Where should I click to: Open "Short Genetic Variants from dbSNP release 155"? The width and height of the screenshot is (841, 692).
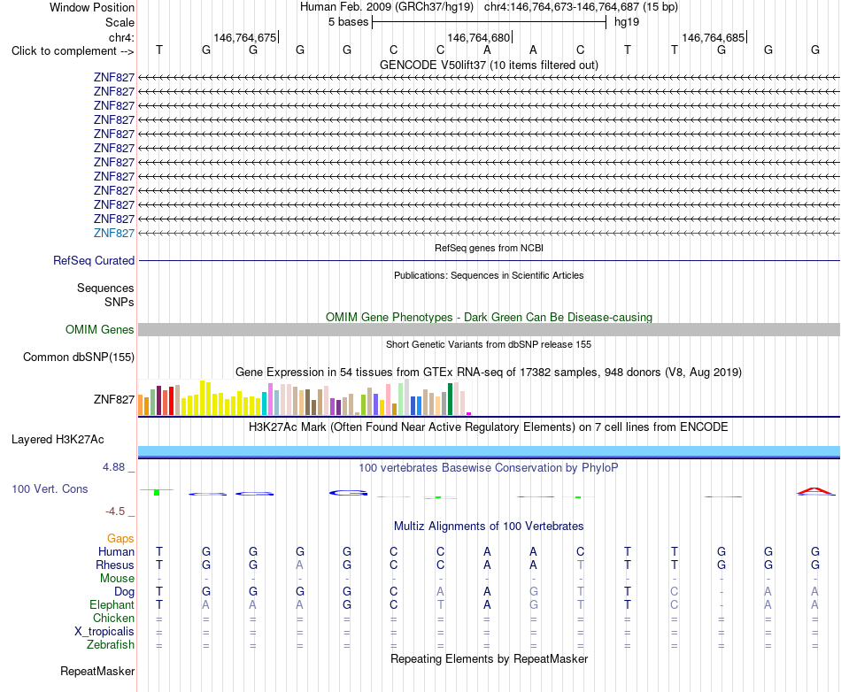click(x=489, y=344)
